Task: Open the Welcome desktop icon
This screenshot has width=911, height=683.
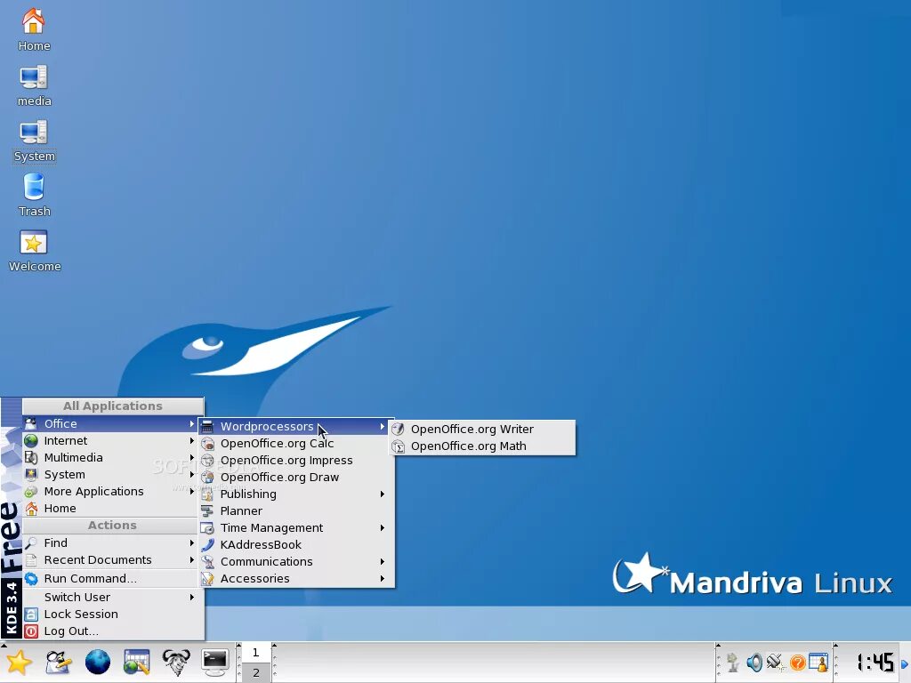Action: [35, 251]
